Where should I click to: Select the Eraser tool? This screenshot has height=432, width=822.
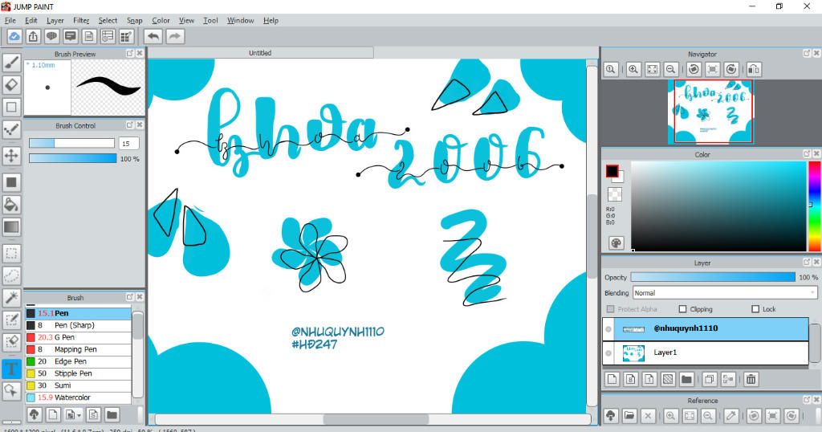coord(11,84)
